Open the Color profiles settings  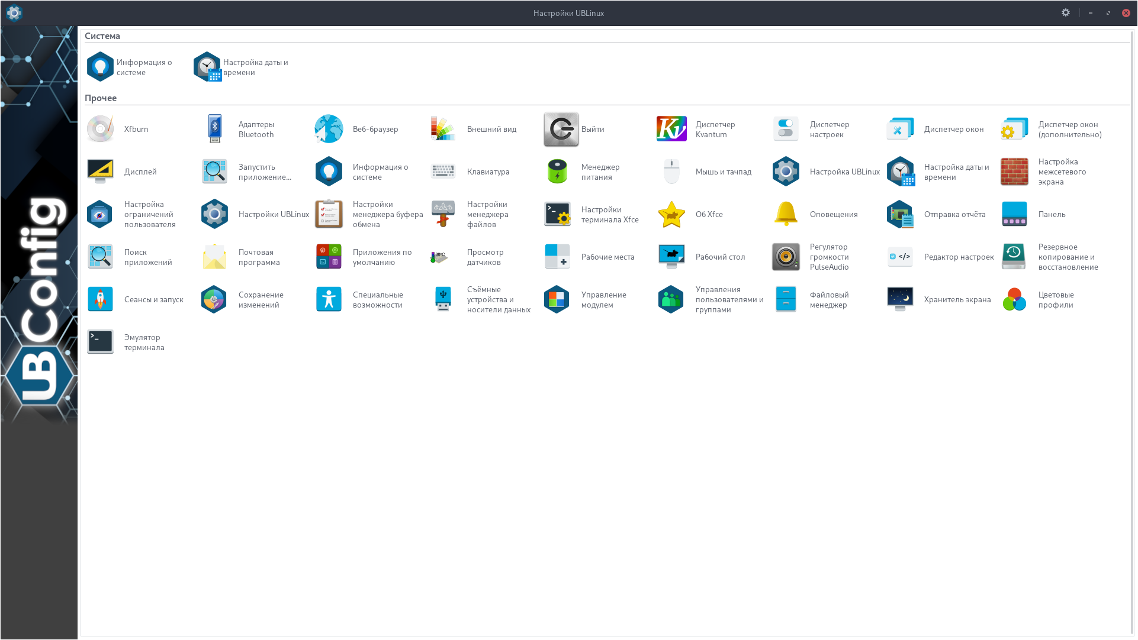tap(1014, 299)
